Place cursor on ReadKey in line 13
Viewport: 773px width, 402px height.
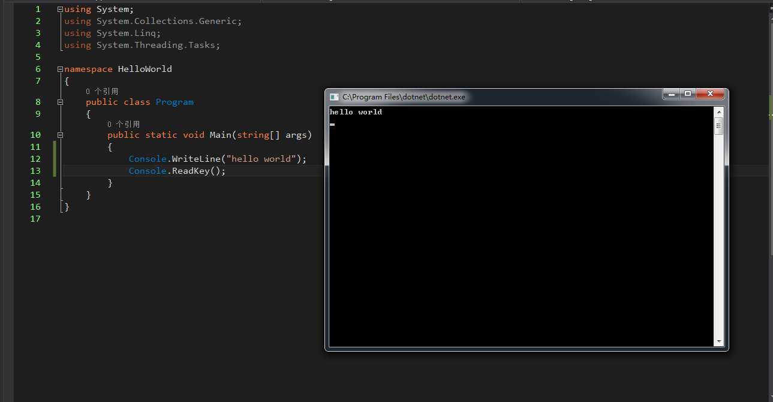[191, 171]
